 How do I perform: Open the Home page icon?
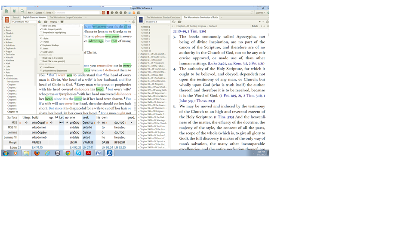[x=6, y=11]
